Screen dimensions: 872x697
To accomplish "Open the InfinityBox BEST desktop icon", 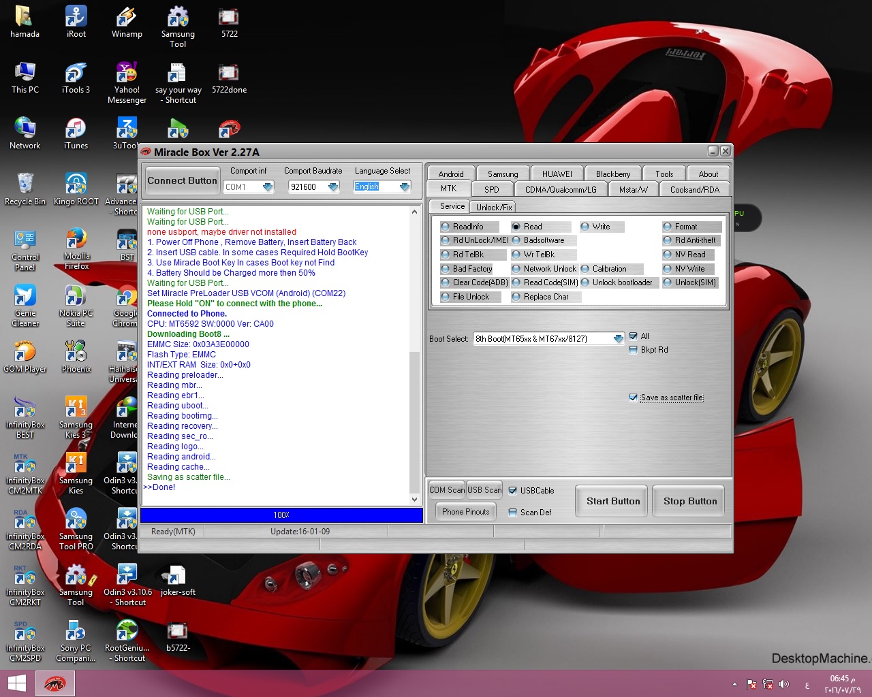I will pyautogui.click(x=25, y=417).
